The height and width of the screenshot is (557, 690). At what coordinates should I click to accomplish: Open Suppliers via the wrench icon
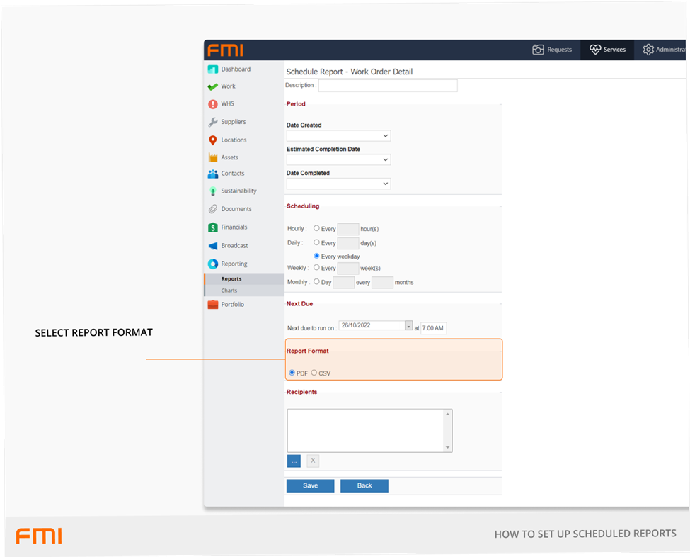point(212,122)
